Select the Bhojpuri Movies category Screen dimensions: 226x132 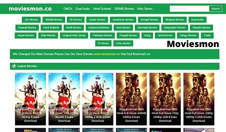tap(175, 20)
